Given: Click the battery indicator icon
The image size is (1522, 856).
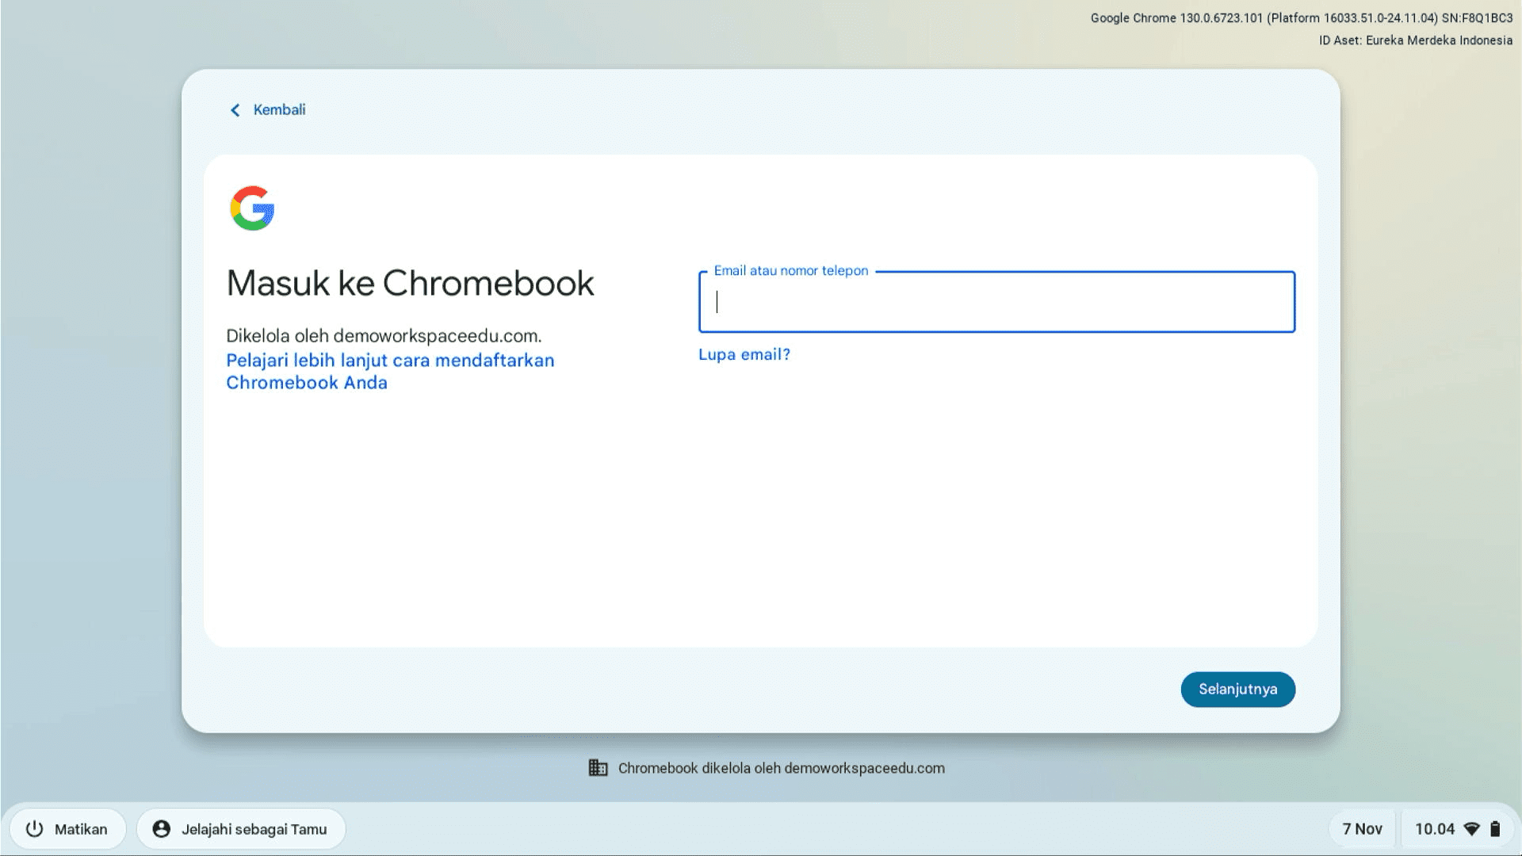Looking at the screenshot, I should 1497,828.
